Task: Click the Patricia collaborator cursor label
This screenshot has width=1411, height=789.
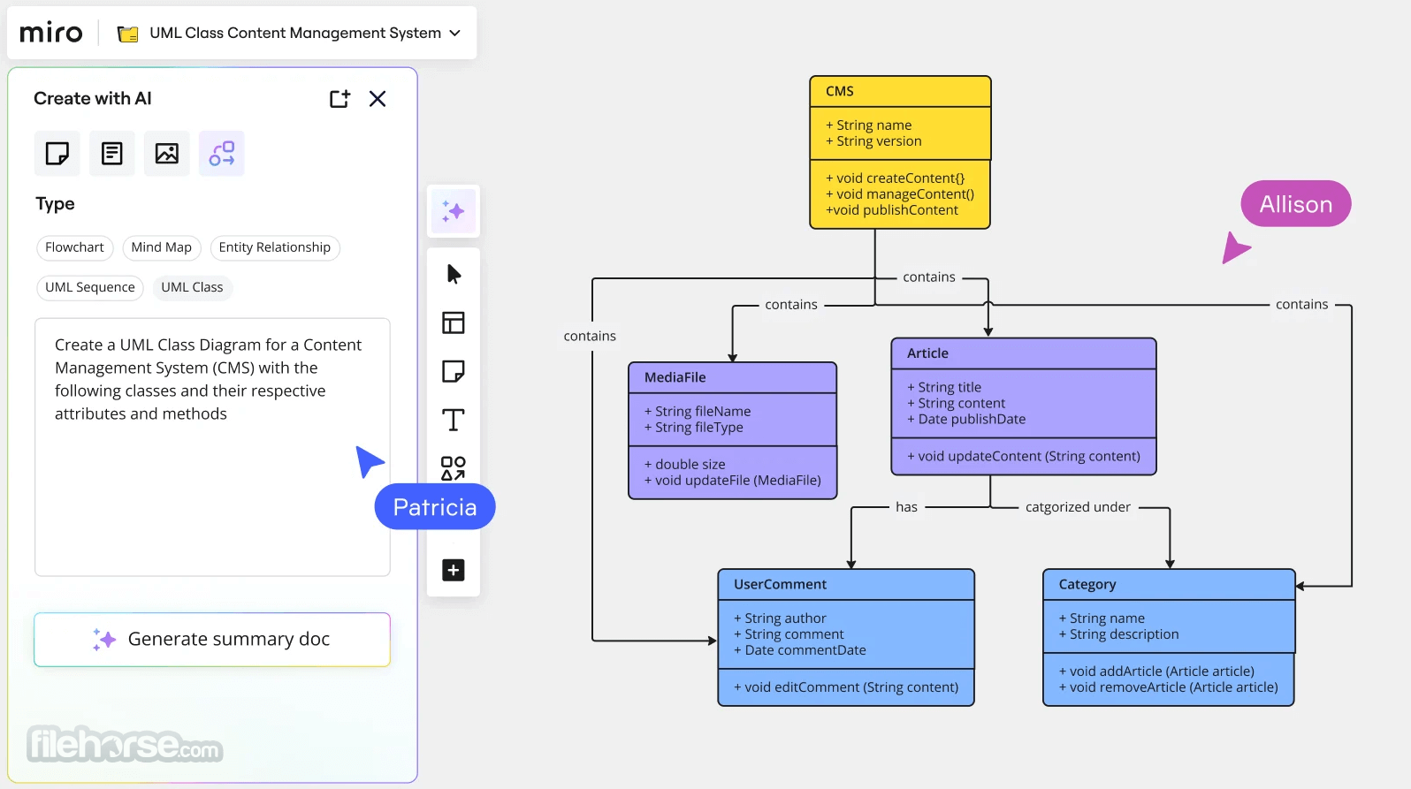Action: point(435,507)
